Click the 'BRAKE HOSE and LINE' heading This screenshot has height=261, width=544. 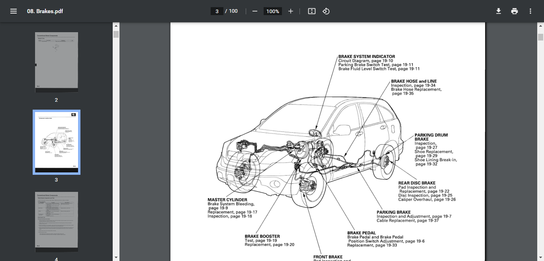pos(414,81)
